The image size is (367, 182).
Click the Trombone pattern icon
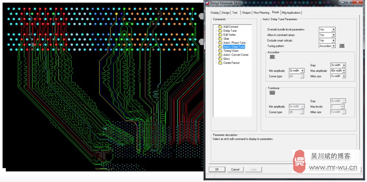[272, 93]
